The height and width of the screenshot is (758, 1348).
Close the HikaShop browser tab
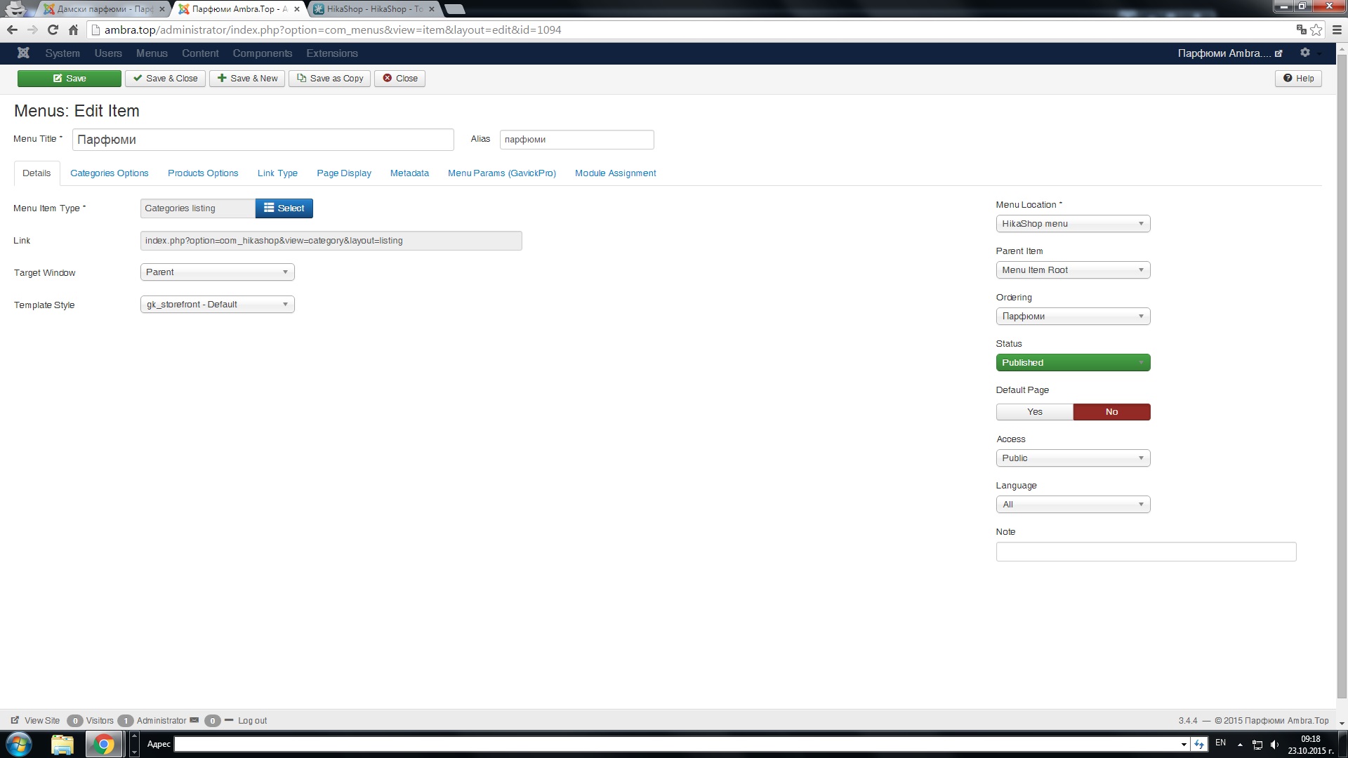[x=432, y=9]
